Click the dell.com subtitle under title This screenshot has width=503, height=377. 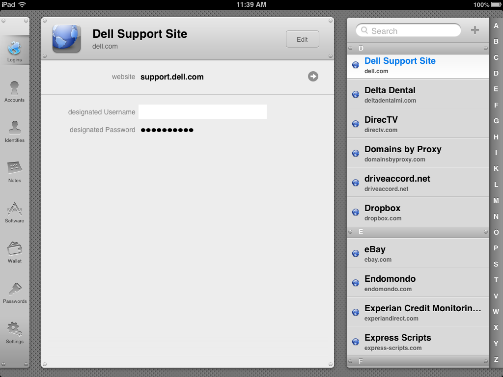(x=105, y=46)
